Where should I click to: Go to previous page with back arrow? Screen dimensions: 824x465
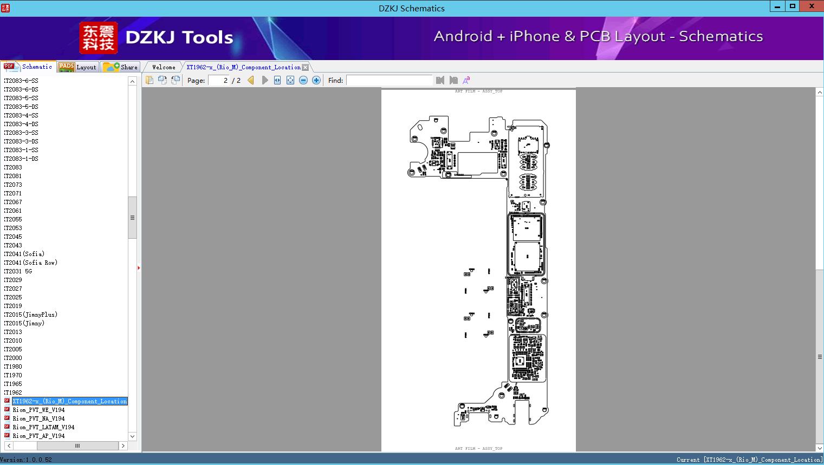250,80
